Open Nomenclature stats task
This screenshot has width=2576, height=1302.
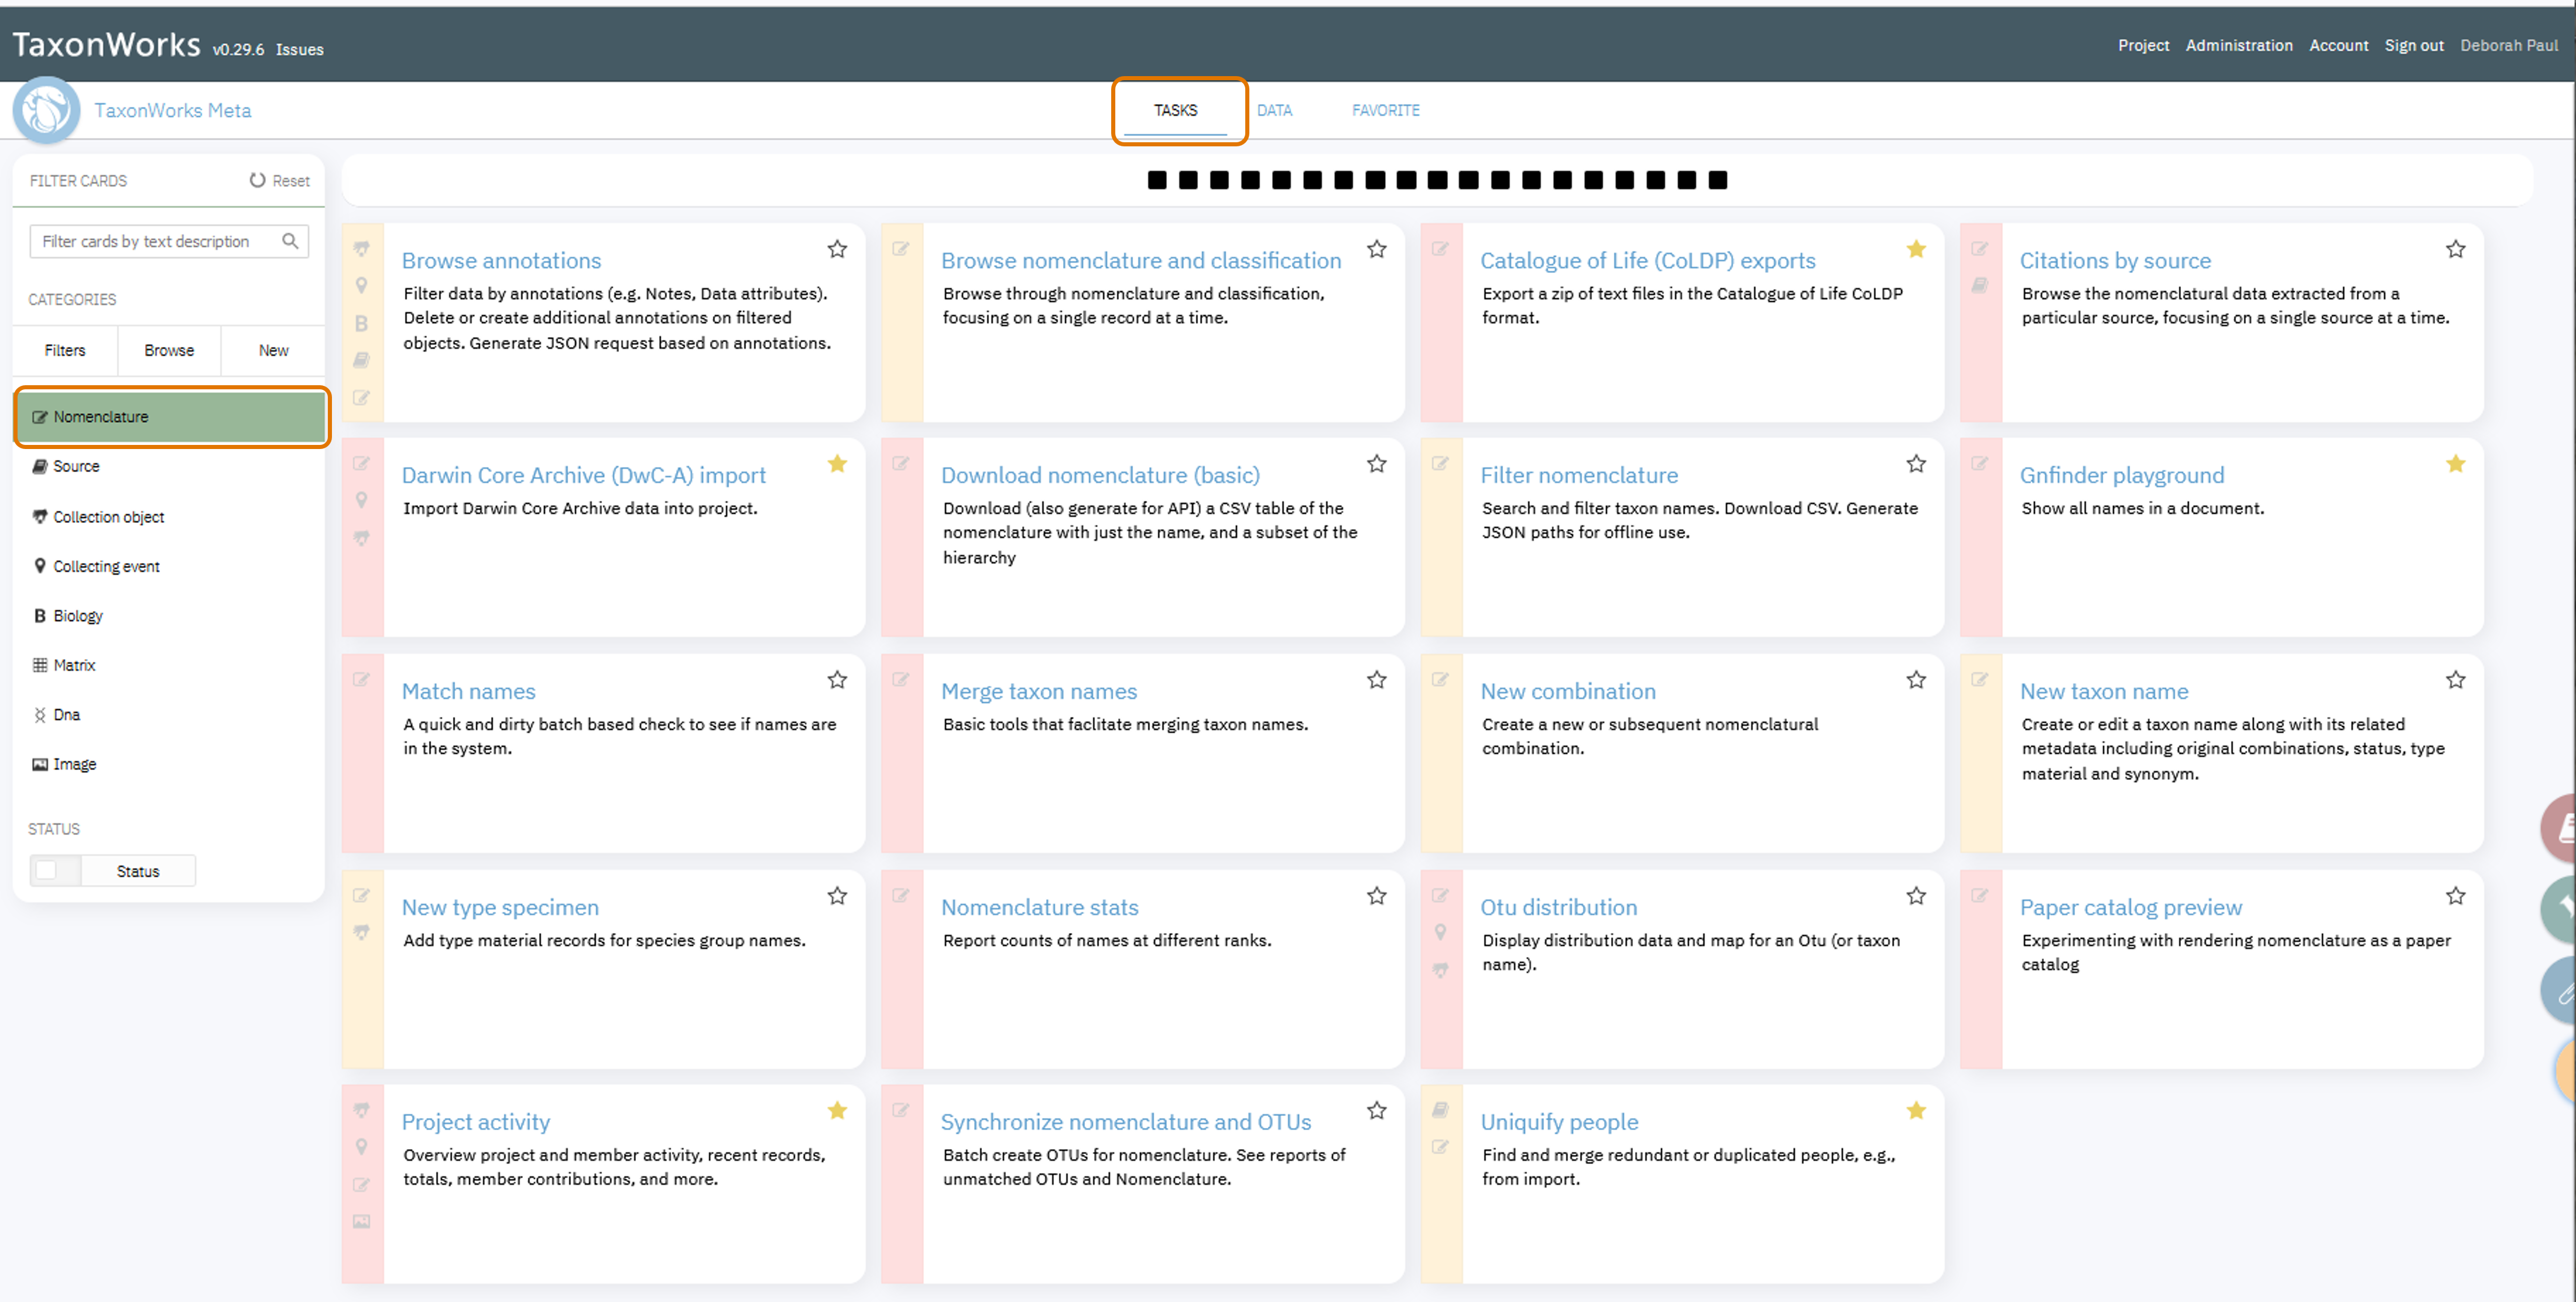click(x=1039, y=907)
